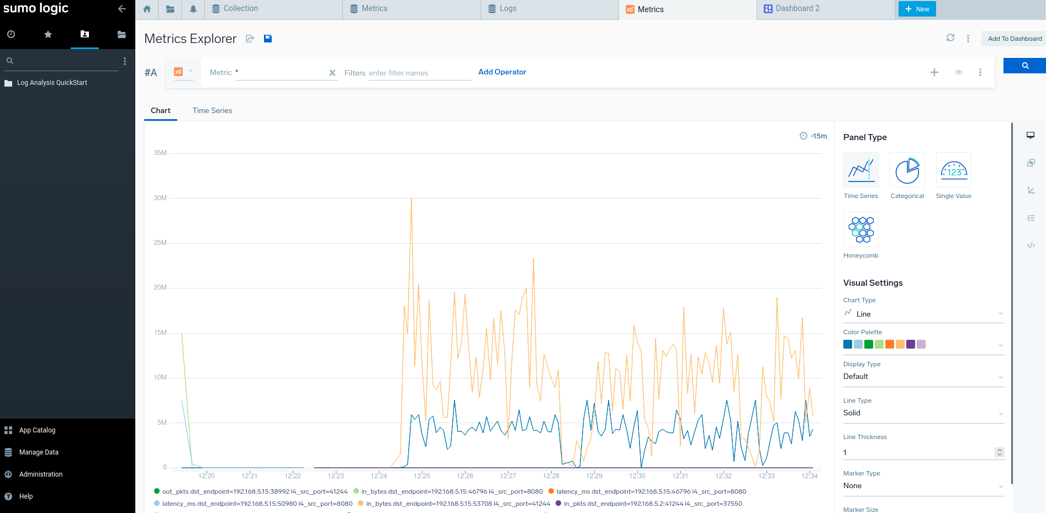This screenshot has width=1046, height=513.
Task: Save the metrics query with the floppy disk icon
Action: pyautogui.click(x=268, y=39)
